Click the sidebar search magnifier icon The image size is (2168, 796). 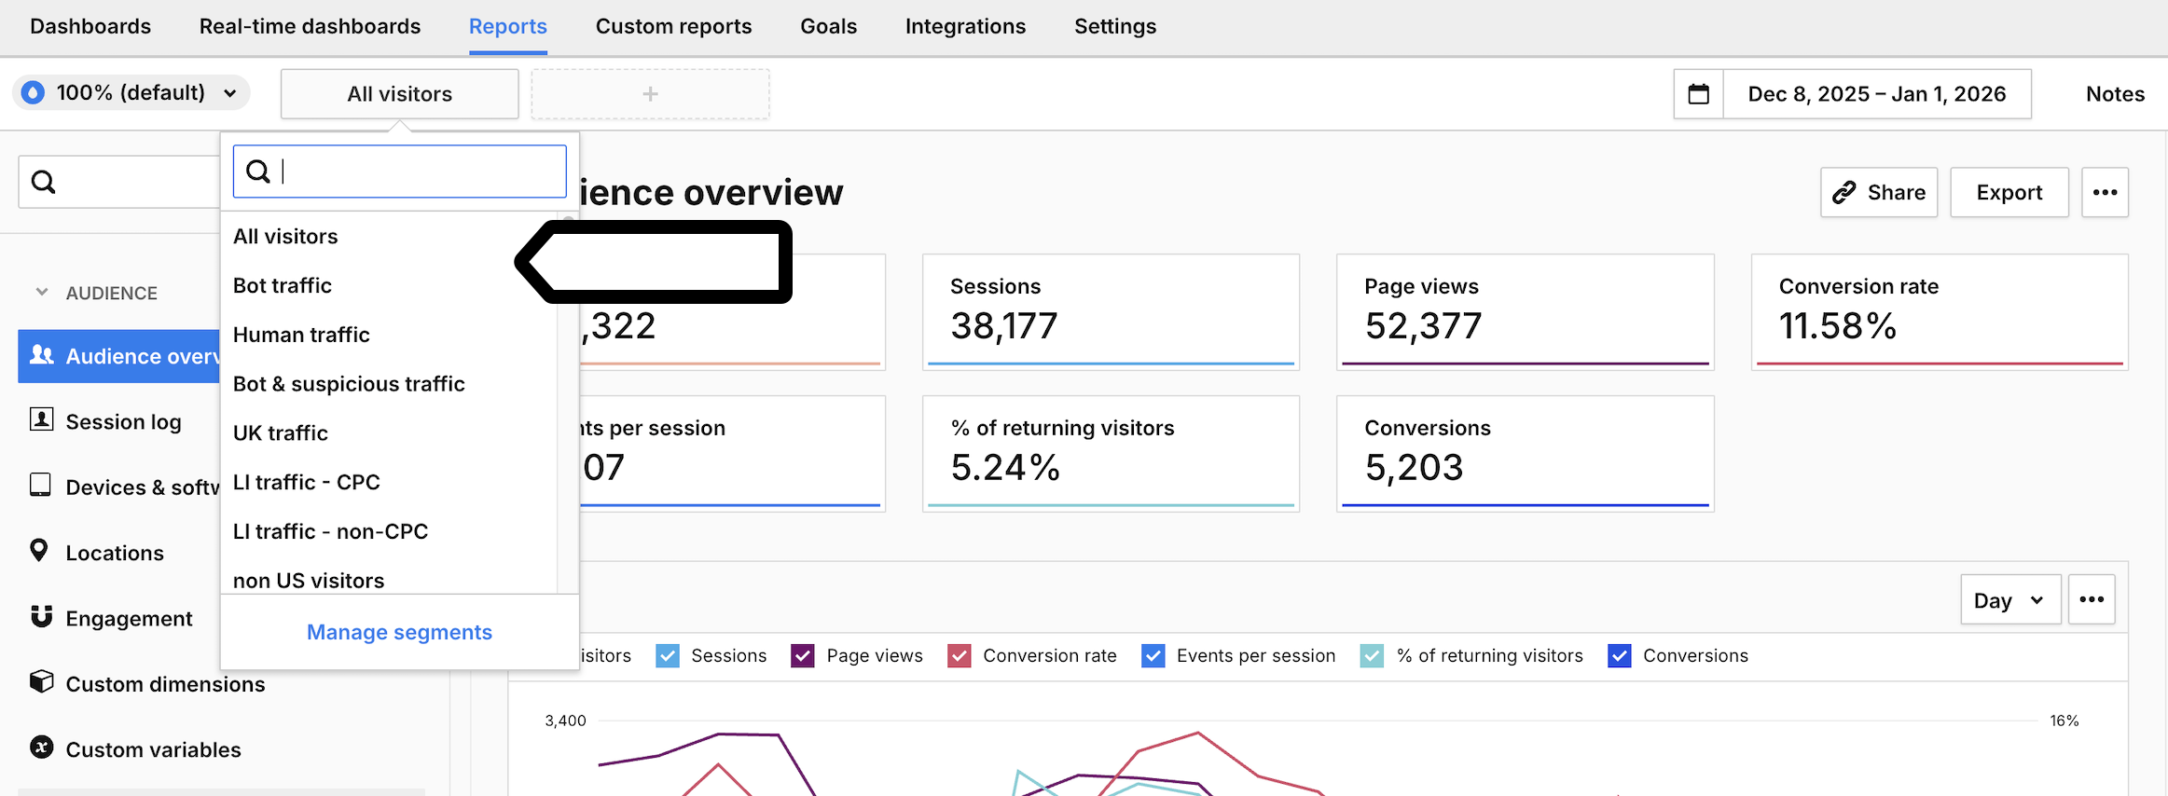(x=44, y=182)
